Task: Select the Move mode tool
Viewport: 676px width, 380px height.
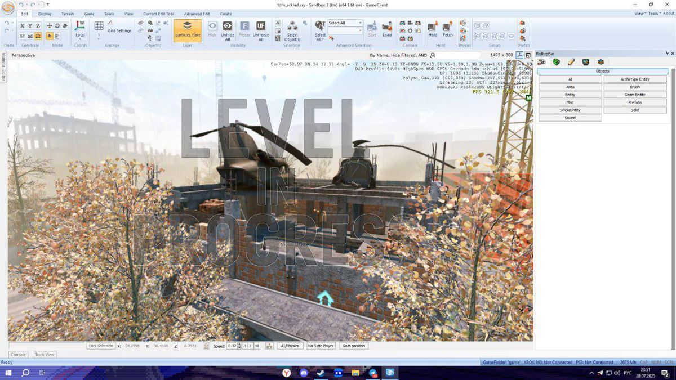Action: [x=49, y=26]
